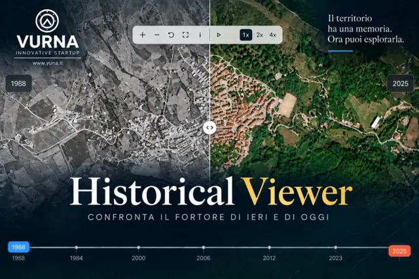Jump to the 2012 timeline point
The height and width of the screenshot is (279, 419).
coord(269,248)
